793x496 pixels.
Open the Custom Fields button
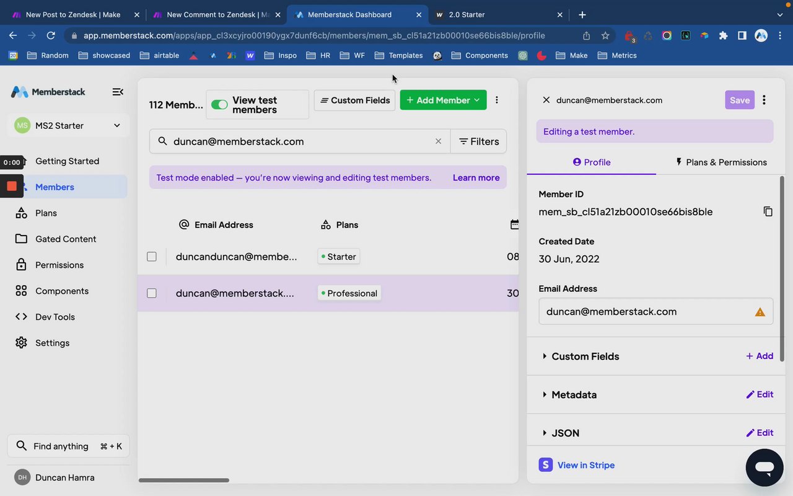pyautogui.click(x=354, y=100)
